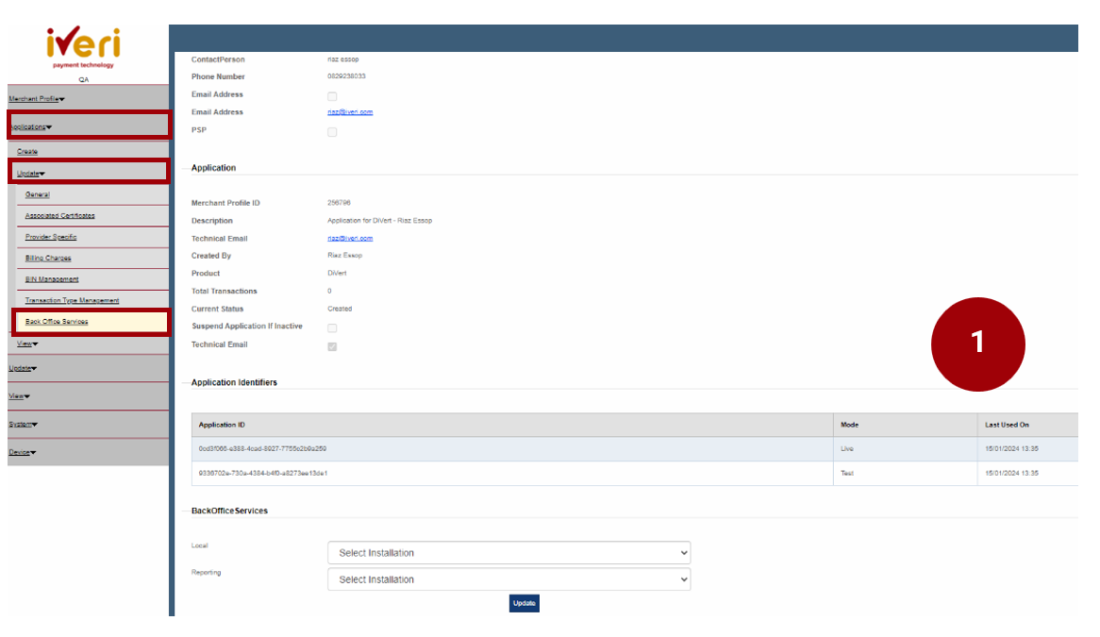This screenshot has height=637, width=1100.
Task: Toggle the PSP checkbox
Action: point(332,132)
